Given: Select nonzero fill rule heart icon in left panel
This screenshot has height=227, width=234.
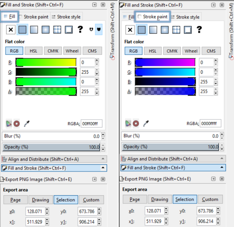Looking at the screenshot, I should click(x=99, y=29).
